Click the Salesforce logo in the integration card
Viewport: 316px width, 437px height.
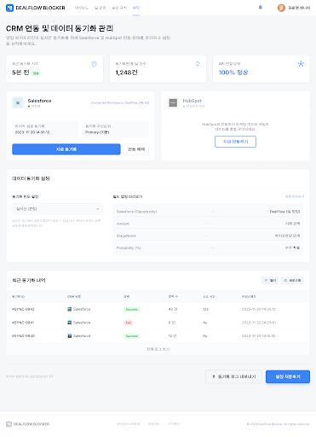click(x=18, y=102)
